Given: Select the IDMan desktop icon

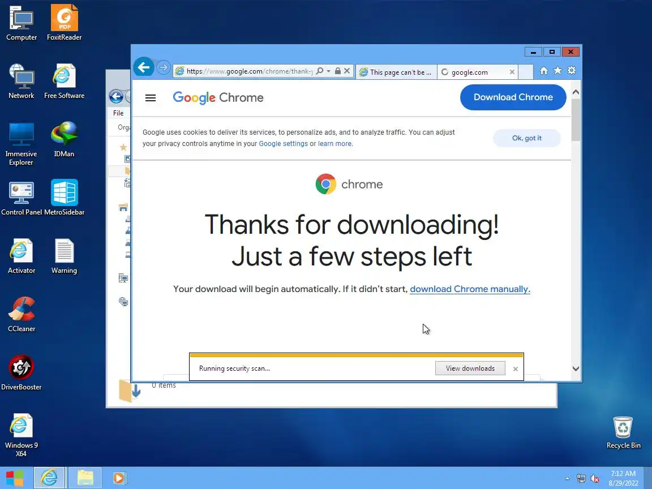Looking at the screenshot, I should coord(64,139).
